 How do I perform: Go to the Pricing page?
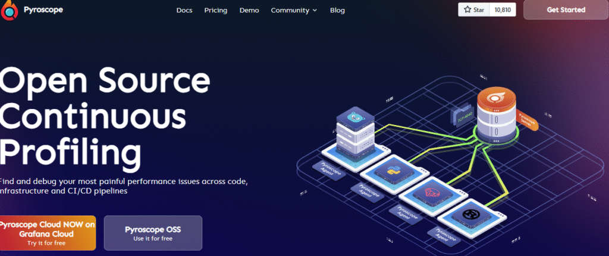tap(215, 10)
